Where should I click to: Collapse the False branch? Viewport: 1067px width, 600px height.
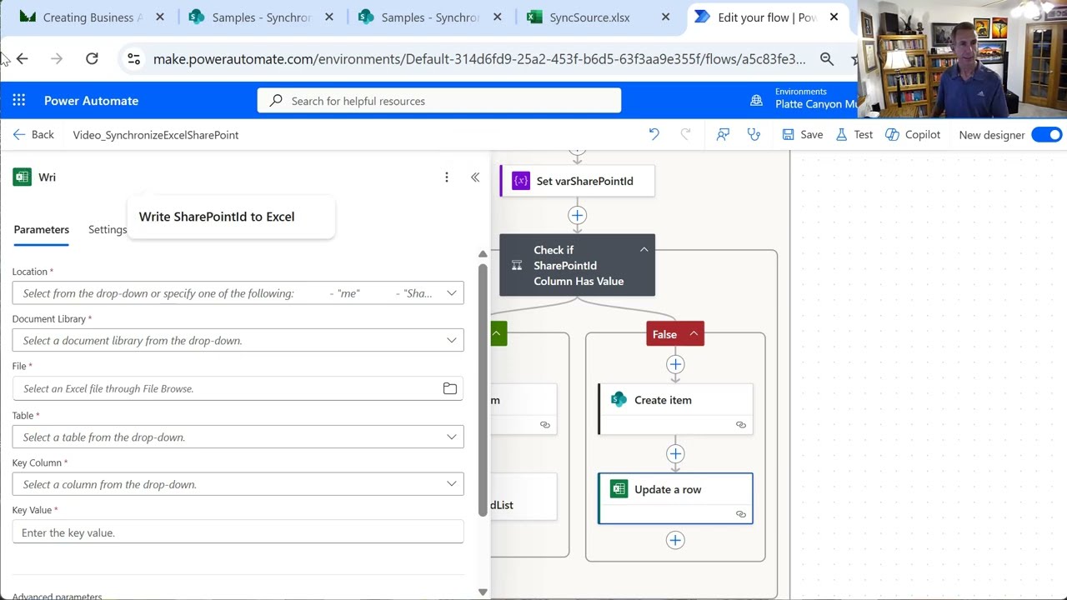tap(693, 334)
